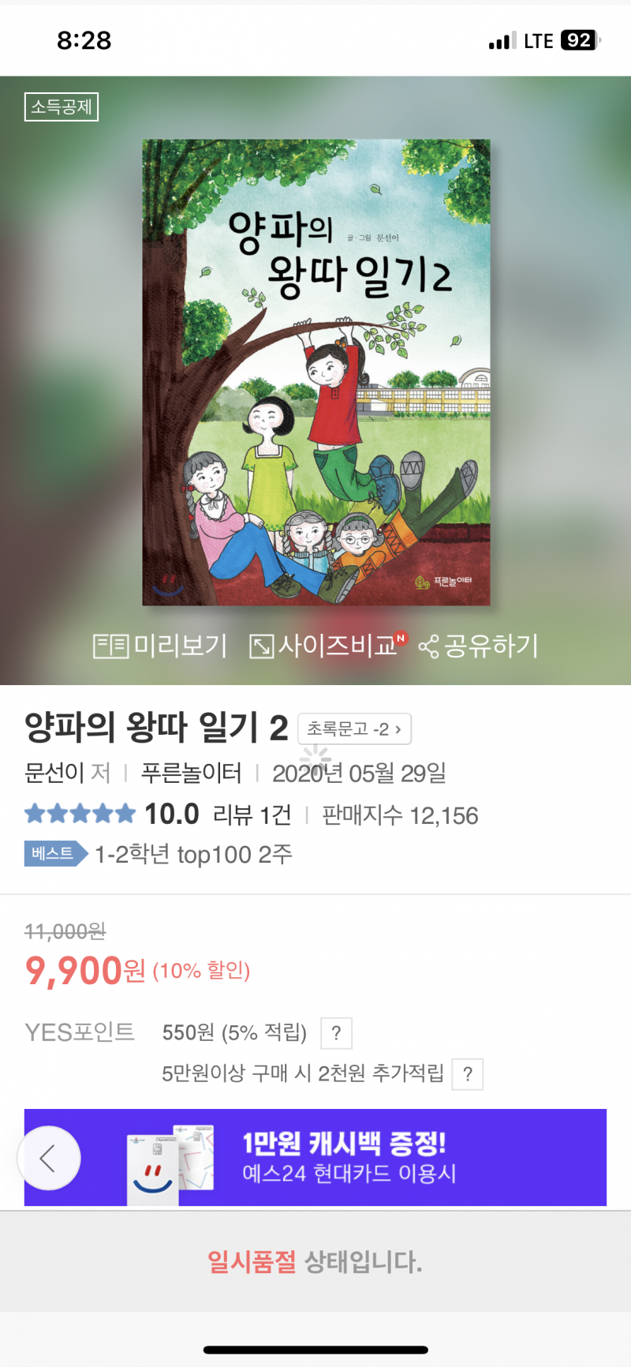Image resolution: width=631 pixels, height=1367 pixels.
Task: Tap the 판매지수 12,156 text
Action: (x=400, y=815)
